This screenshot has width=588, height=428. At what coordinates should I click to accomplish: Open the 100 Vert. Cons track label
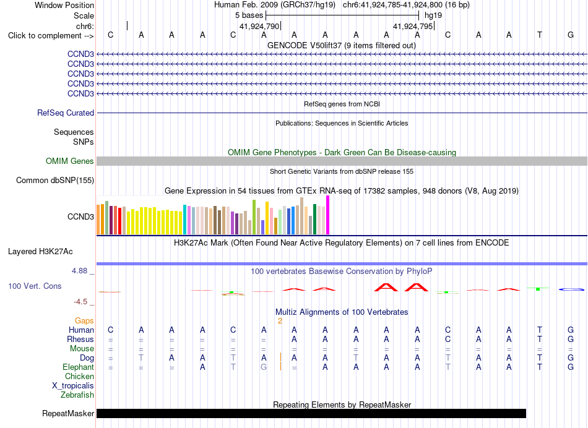(35, 286)
